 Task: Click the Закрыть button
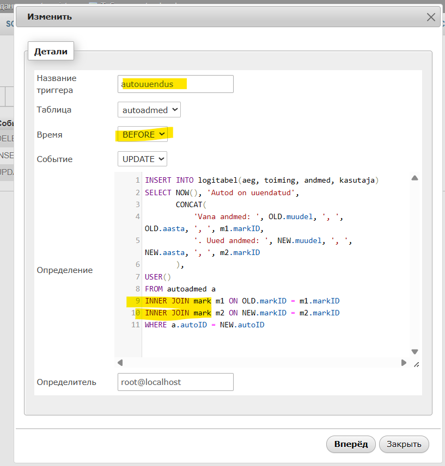[x=404, y=444]
